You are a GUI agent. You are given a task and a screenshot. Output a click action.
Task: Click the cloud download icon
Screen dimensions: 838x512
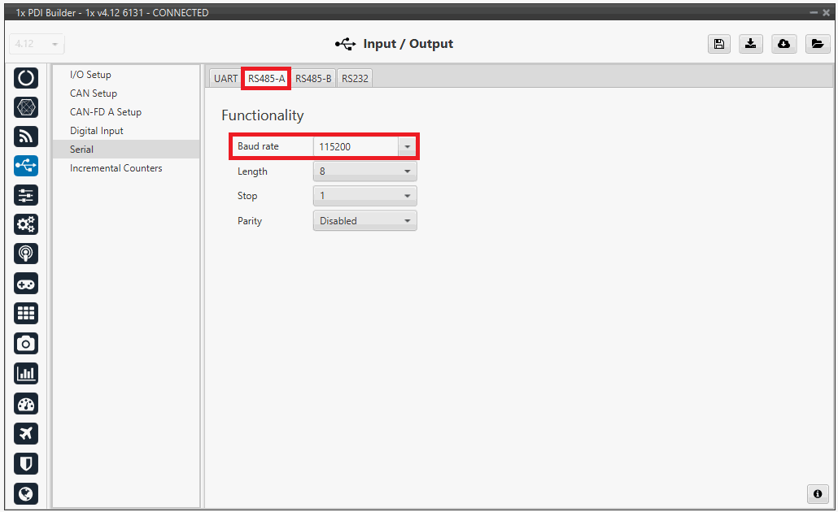tap(784, 44)
